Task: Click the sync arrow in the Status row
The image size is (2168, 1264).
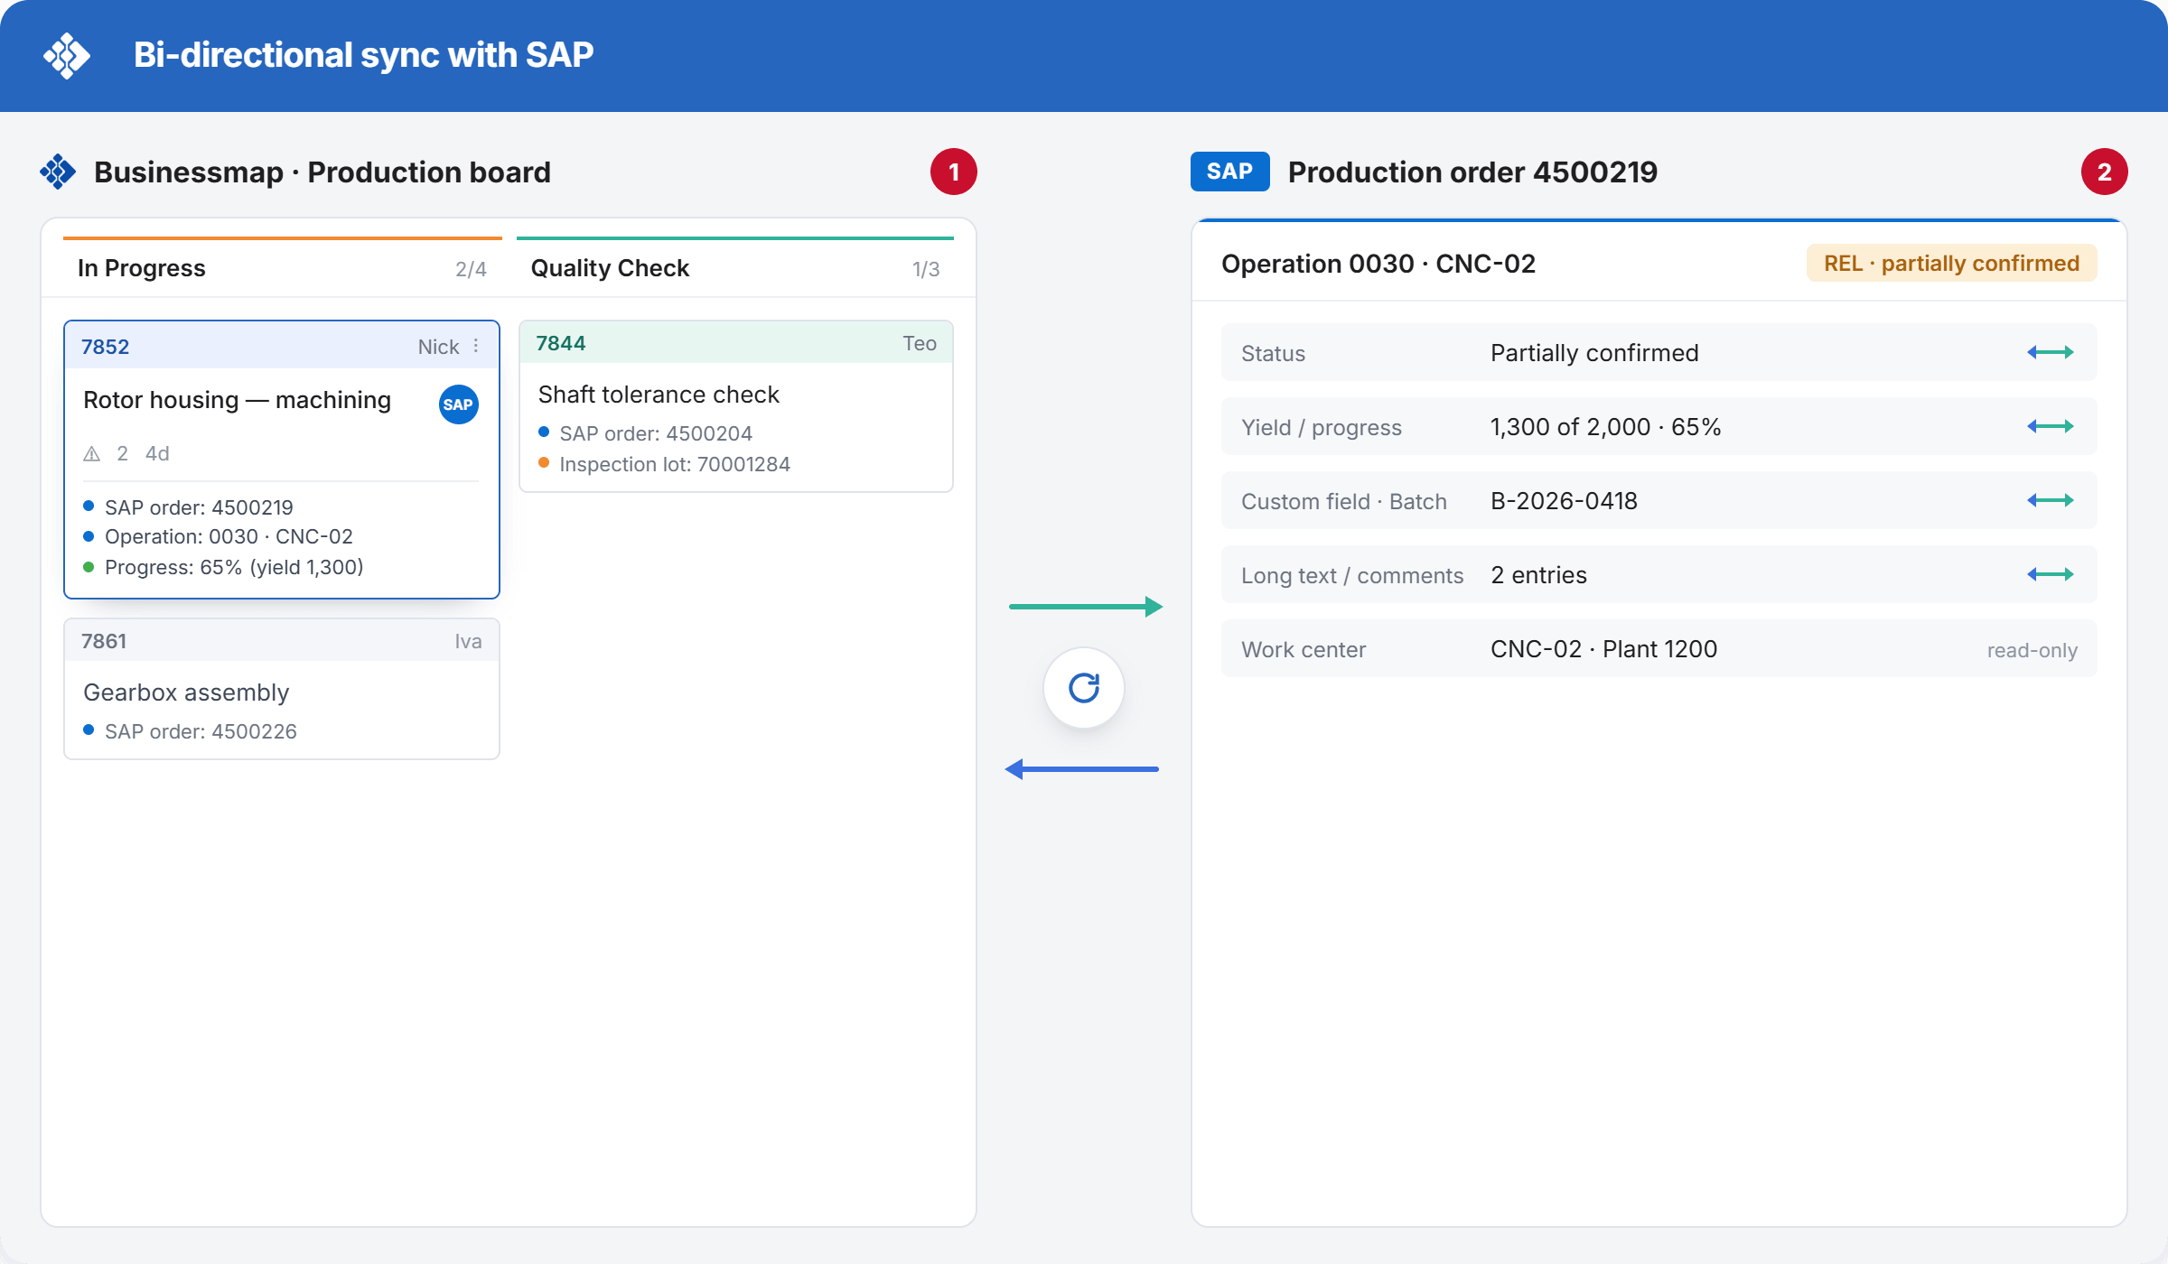Action: [x=2050, y=352]
